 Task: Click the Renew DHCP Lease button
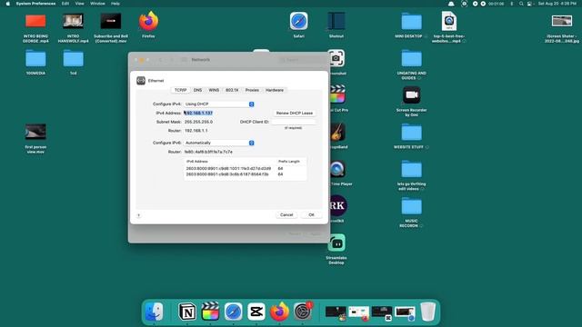(x=295, y=113)
